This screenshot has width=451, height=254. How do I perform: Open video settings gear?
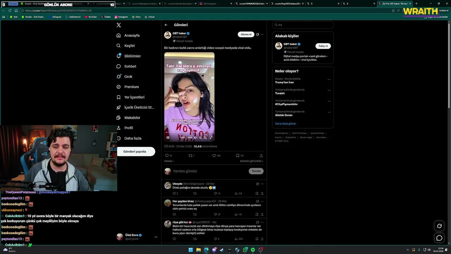tap(200, 138)
